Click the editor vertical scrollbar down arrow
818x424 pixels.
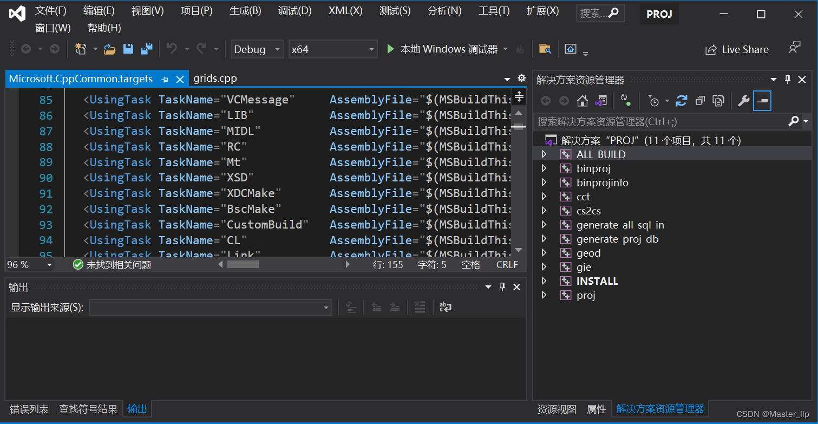[x=519, y=250]
